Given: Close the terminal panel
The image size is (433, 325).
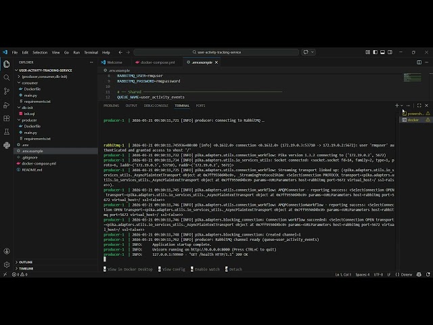Looking at the screenshot, I should point(427,106).
